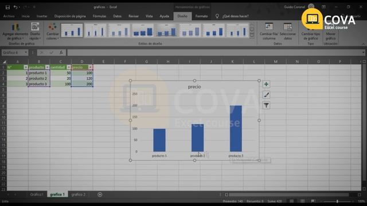The width and height of the screenshot is (367, 206).
Task: Switch to the grafico 2 sheet tab
Action: [79, 195]
